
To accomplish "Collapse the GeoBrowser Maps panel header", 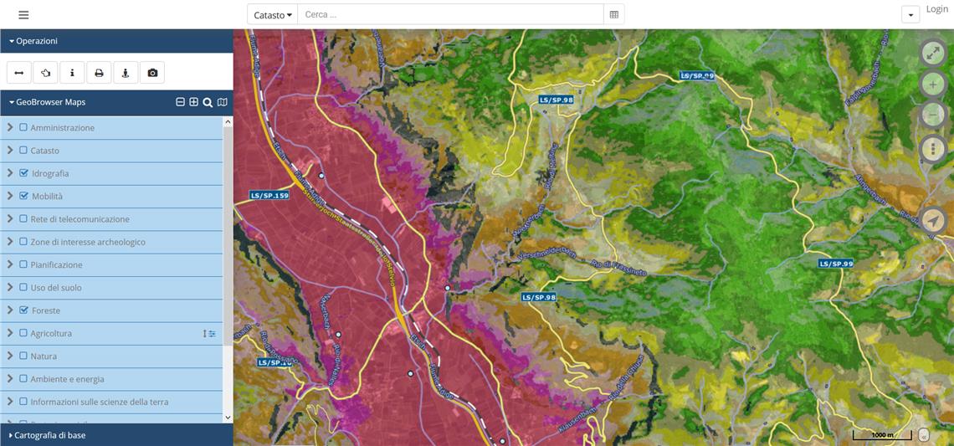I will [50, 102].
